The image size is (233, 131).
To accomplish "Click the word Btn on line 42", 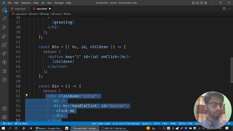I will 55,47.
